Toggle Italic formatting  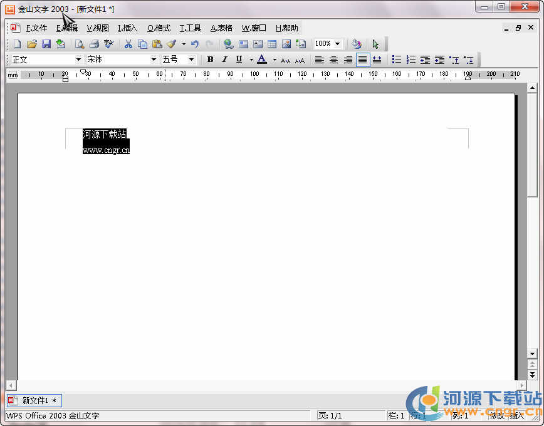(224, 60)
